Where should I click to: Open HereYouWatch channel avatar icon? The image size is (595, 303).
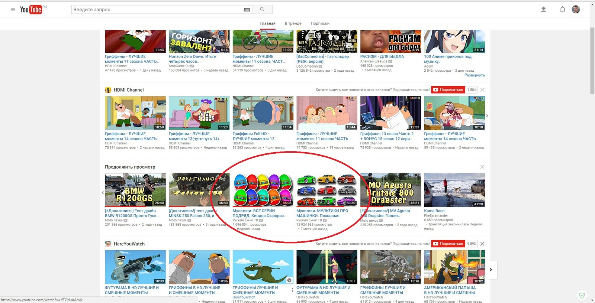[108, 244]
